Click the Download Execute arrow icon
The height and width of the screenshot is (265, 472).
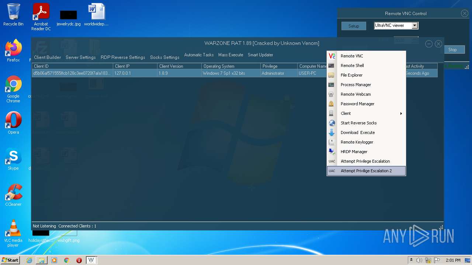332,132
